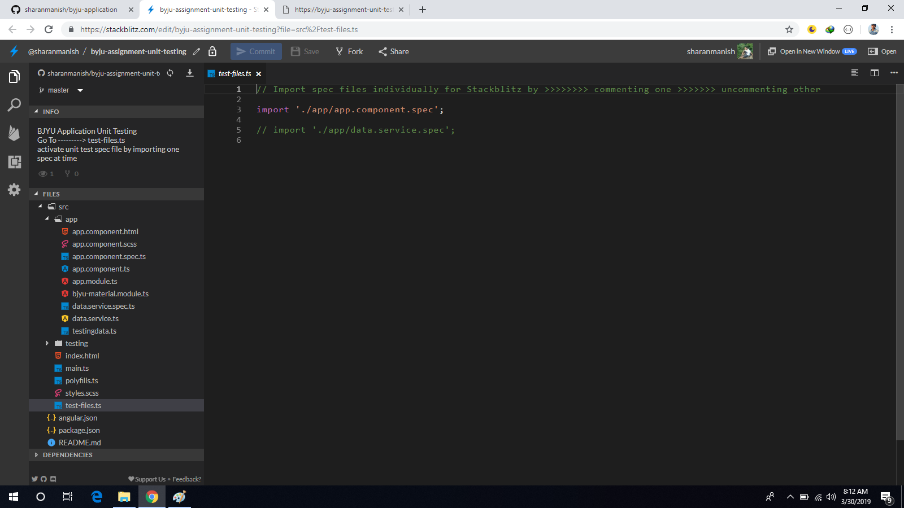Screen dimensions: 904x508
Task: Sync the GitHub repository
Action: pyautogui.click(x=170, y=73)
